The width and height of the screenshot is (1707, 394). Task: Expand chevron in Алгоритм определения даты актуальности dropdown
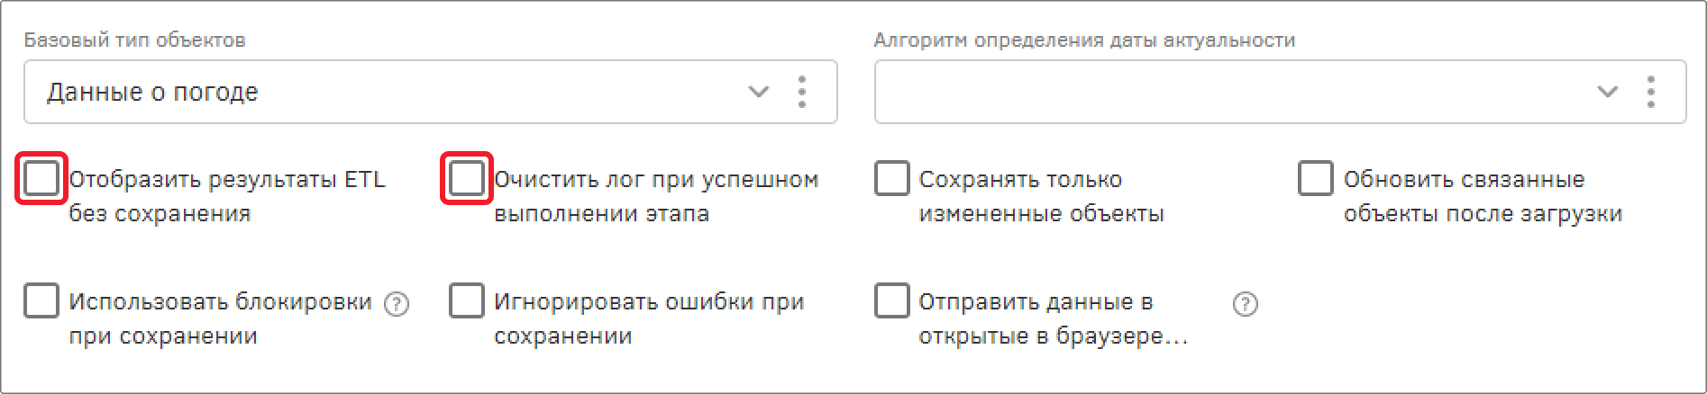click(x=1607, y=92)
